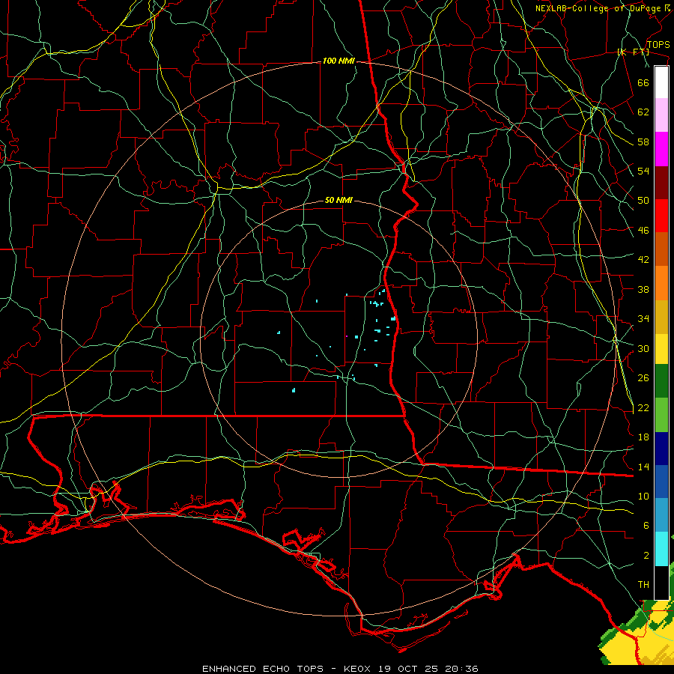Click the bright red legend segment
The image size is (674, 674).
coord(661,216)
